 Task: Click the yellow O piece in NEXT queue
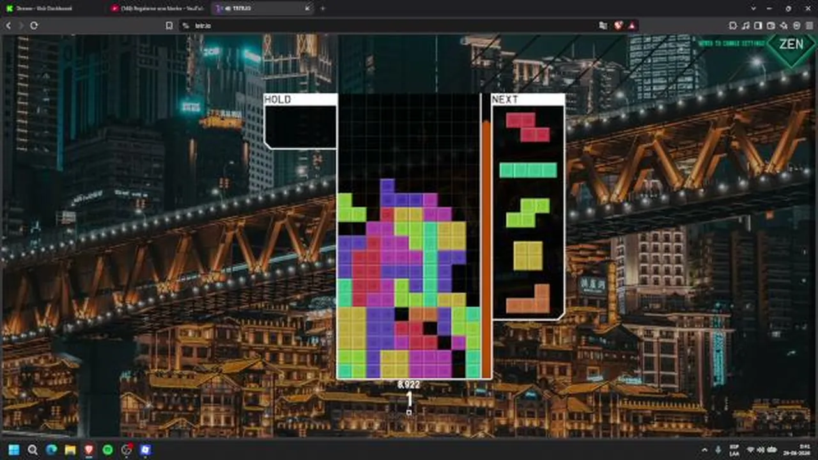528,256
